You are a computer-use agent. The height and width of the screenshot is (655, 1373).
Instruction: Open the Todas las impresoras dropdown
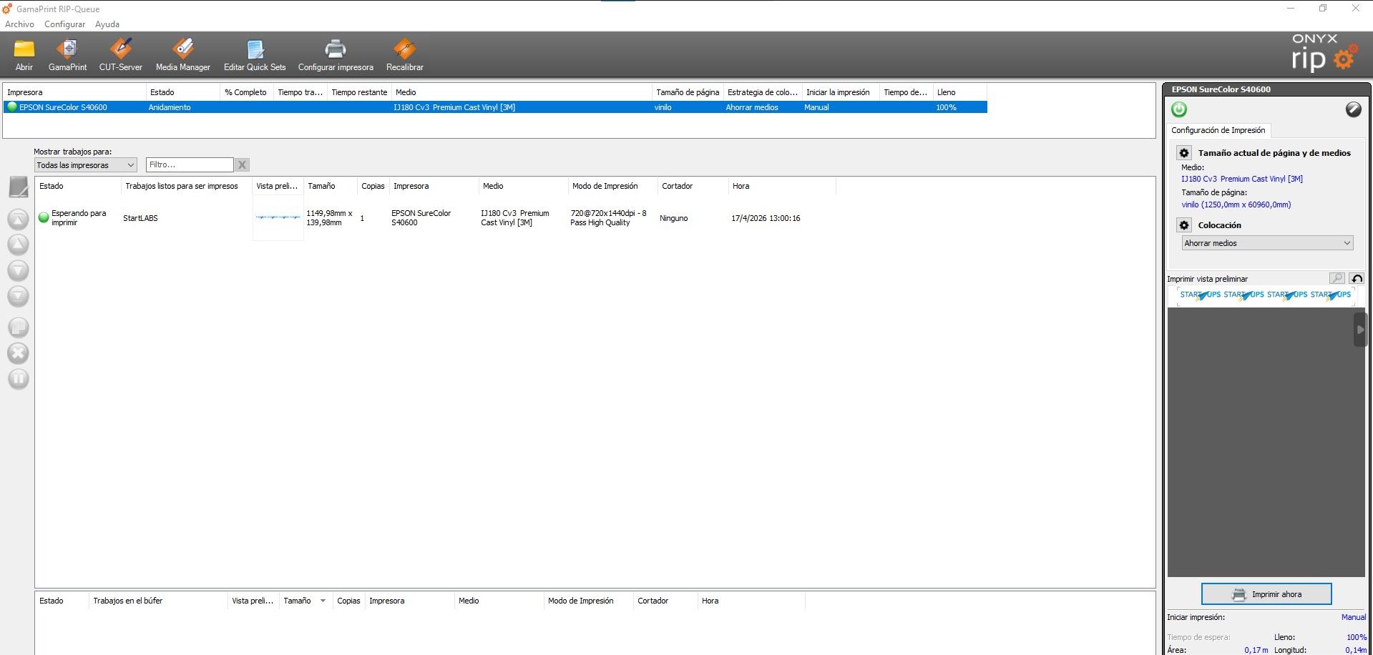[86, 165]
